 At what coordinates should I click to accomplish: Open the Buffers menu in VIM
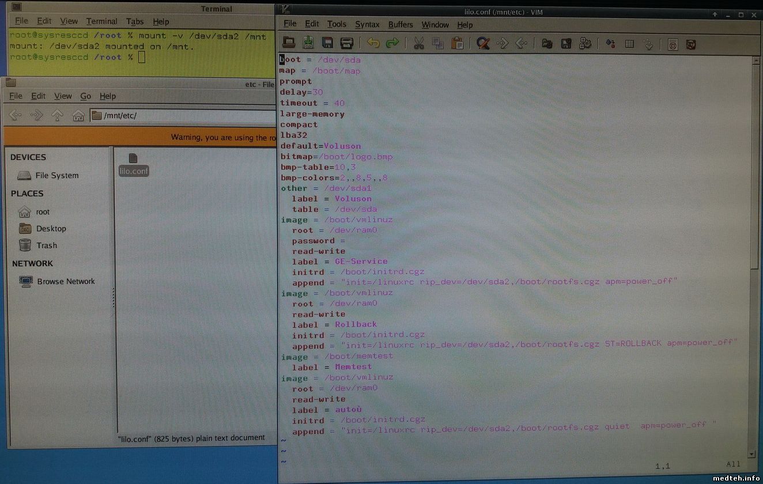[401, 24]
